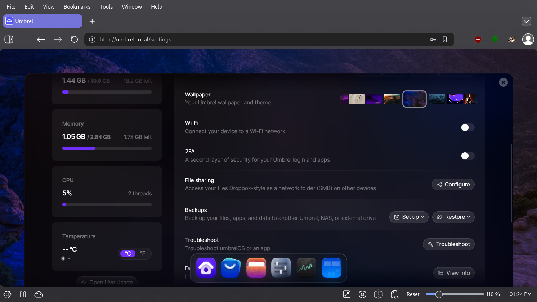Click Configure for File sharing

[453, 184]
